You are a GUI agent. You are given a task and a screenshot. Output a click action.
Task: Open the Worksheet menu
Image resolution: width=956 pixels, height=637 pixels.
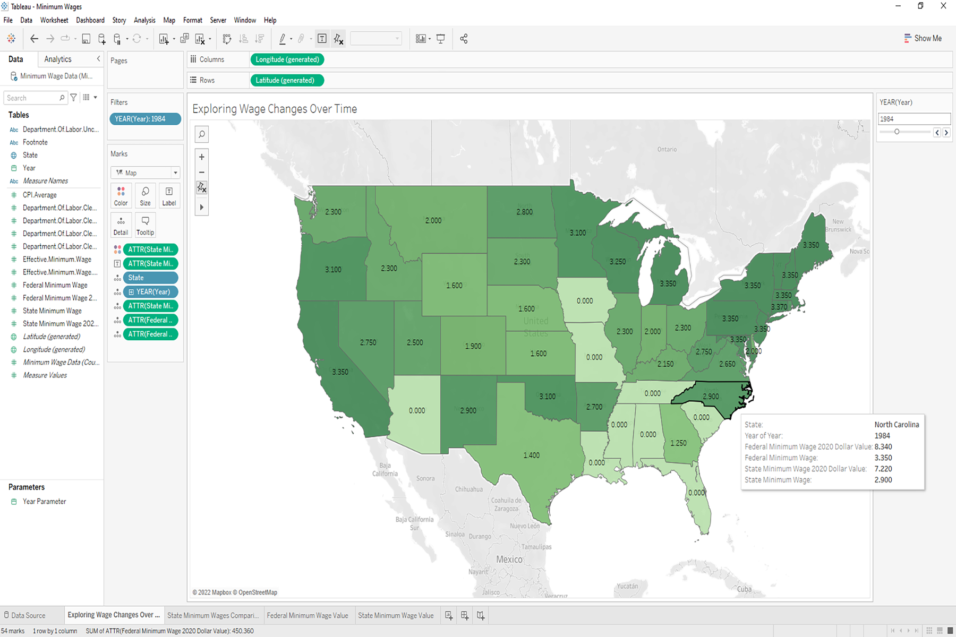tap(54, 20)
